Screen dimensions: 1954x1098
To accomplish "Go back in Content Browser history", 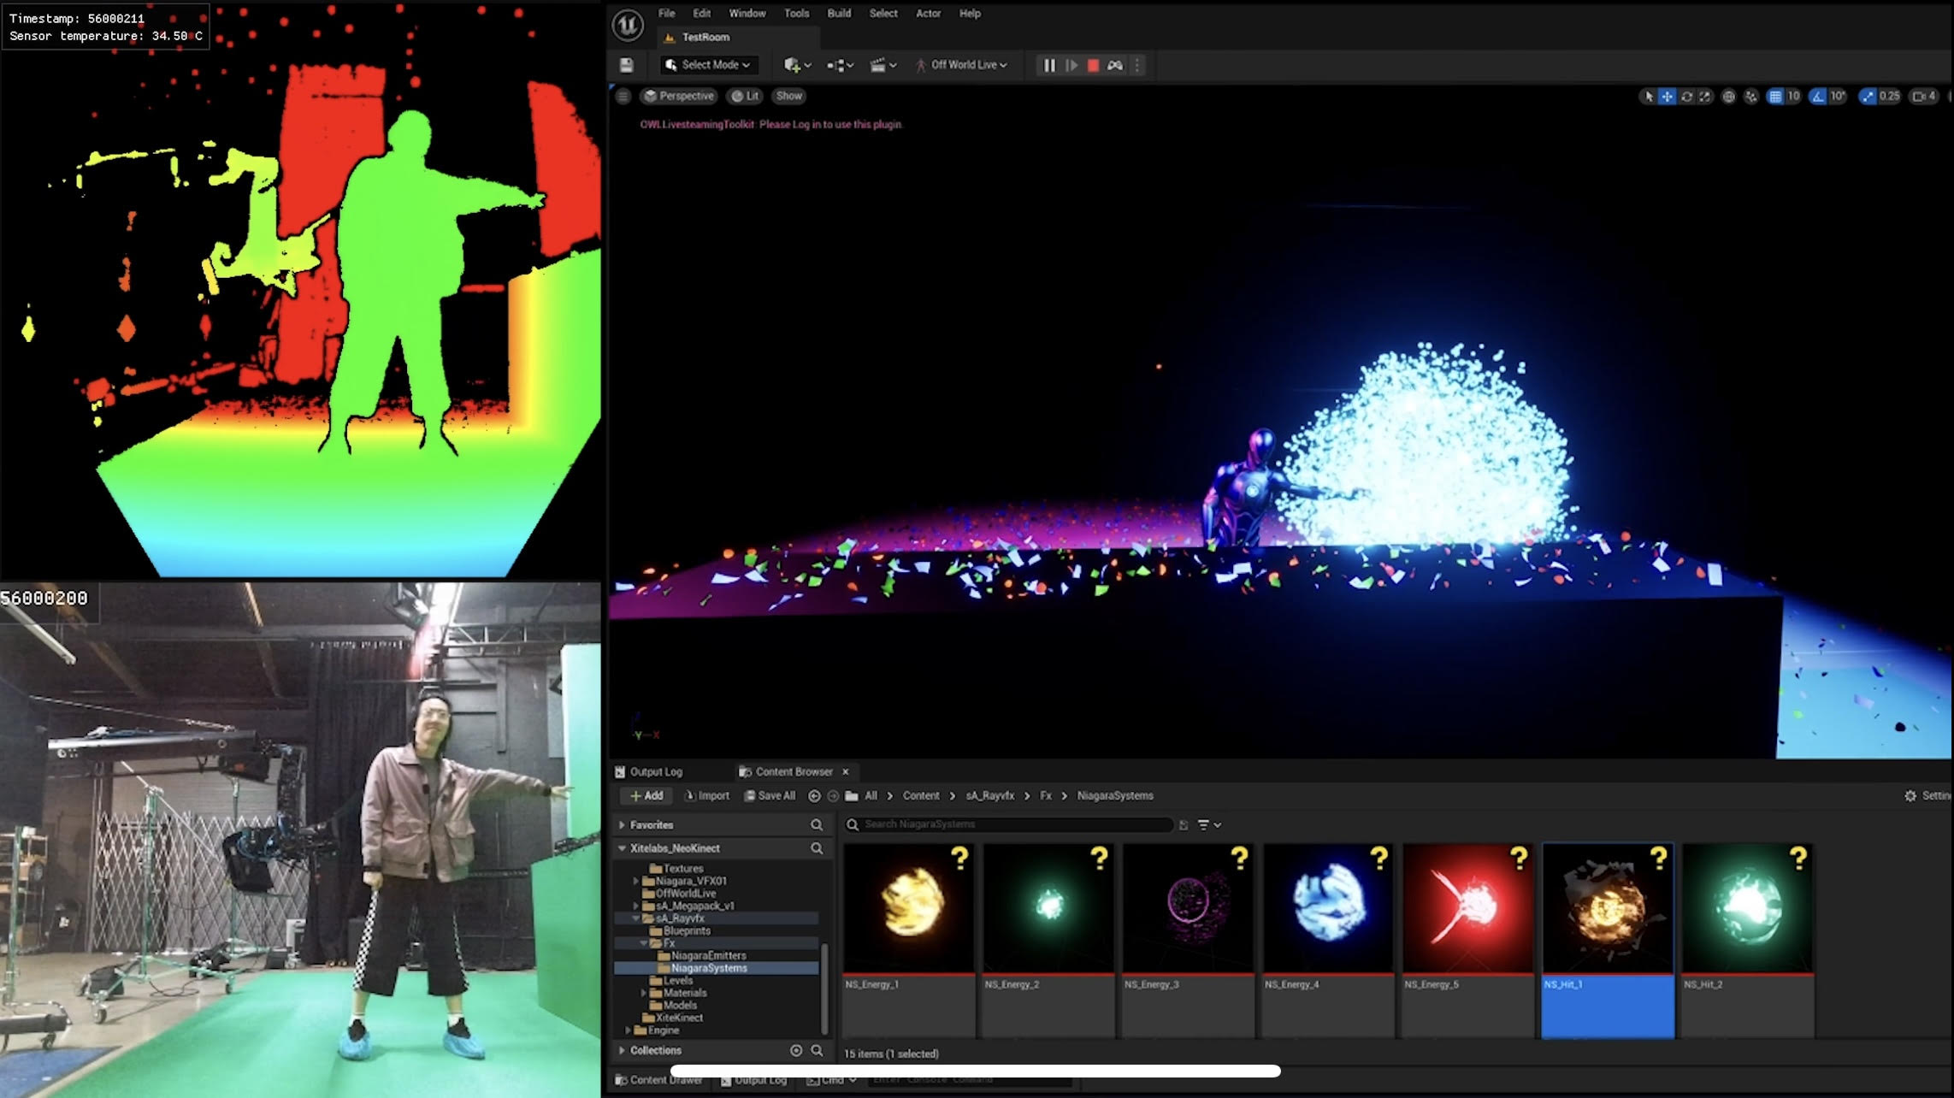I will (814, 795).
